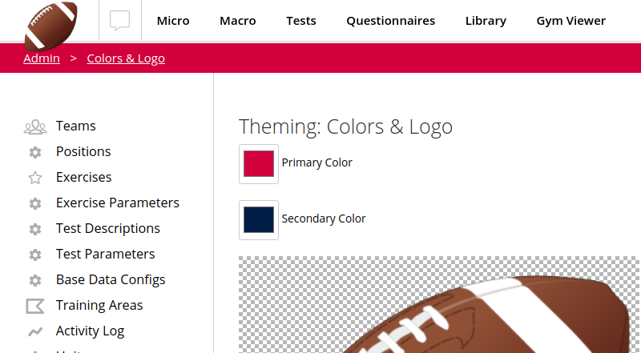Click the star icon beside Exercises
Image resolution: width=641 pixels, height=353 pixels.
tap(35, 178)
